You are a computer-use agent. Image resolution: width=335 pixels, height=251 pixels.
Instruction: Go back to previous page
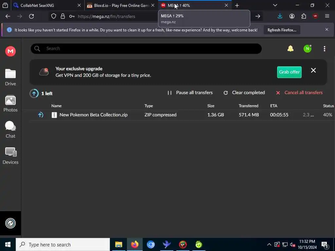(8, 16)
